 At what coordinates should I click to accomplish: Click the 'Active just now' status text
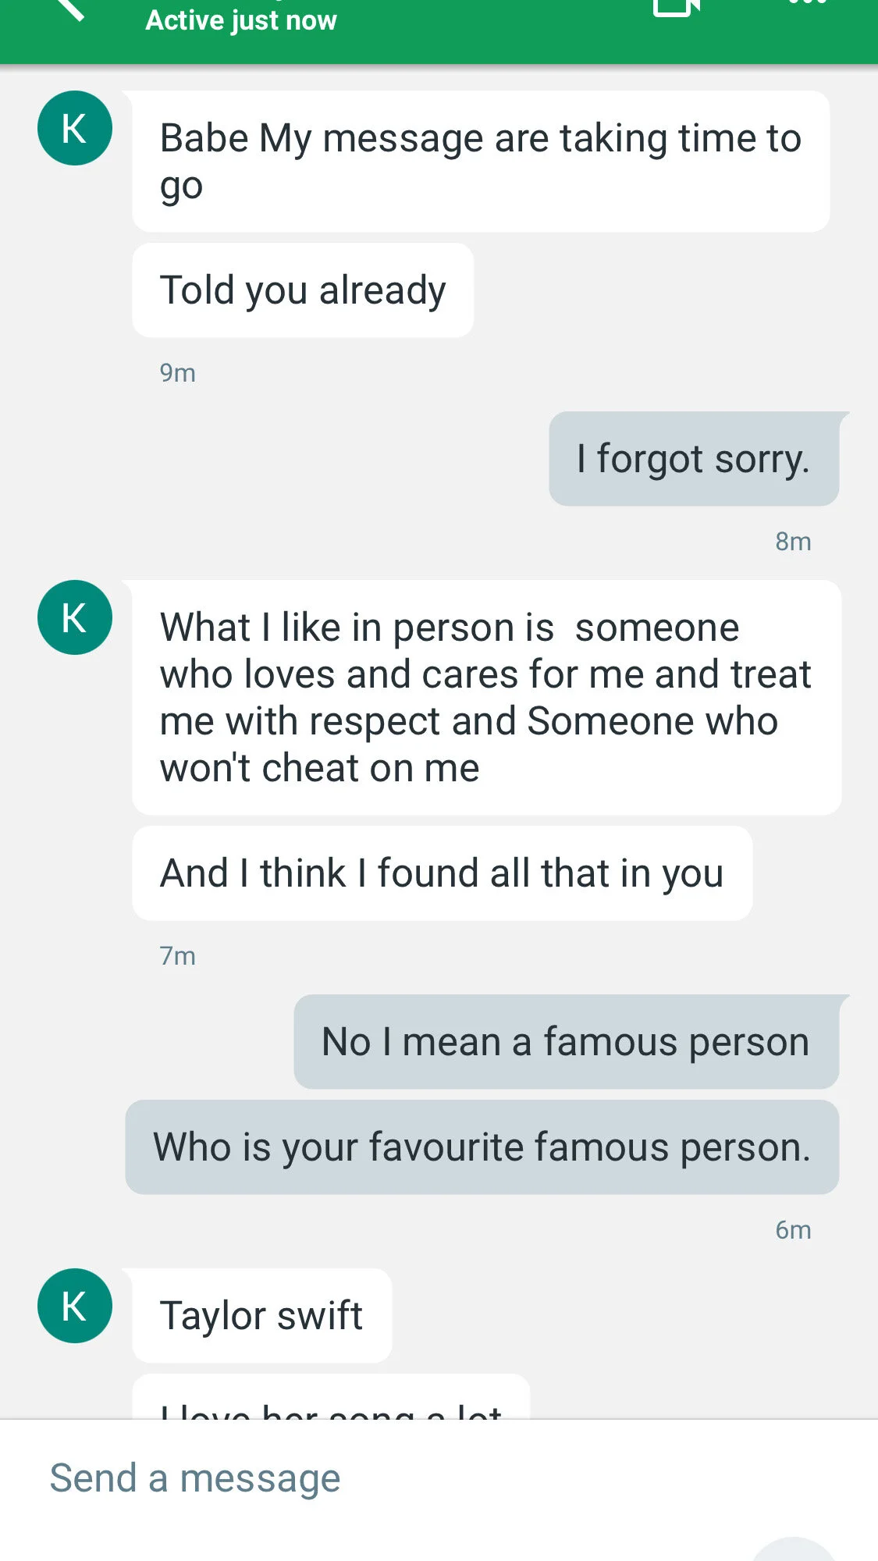click(241, 20)
